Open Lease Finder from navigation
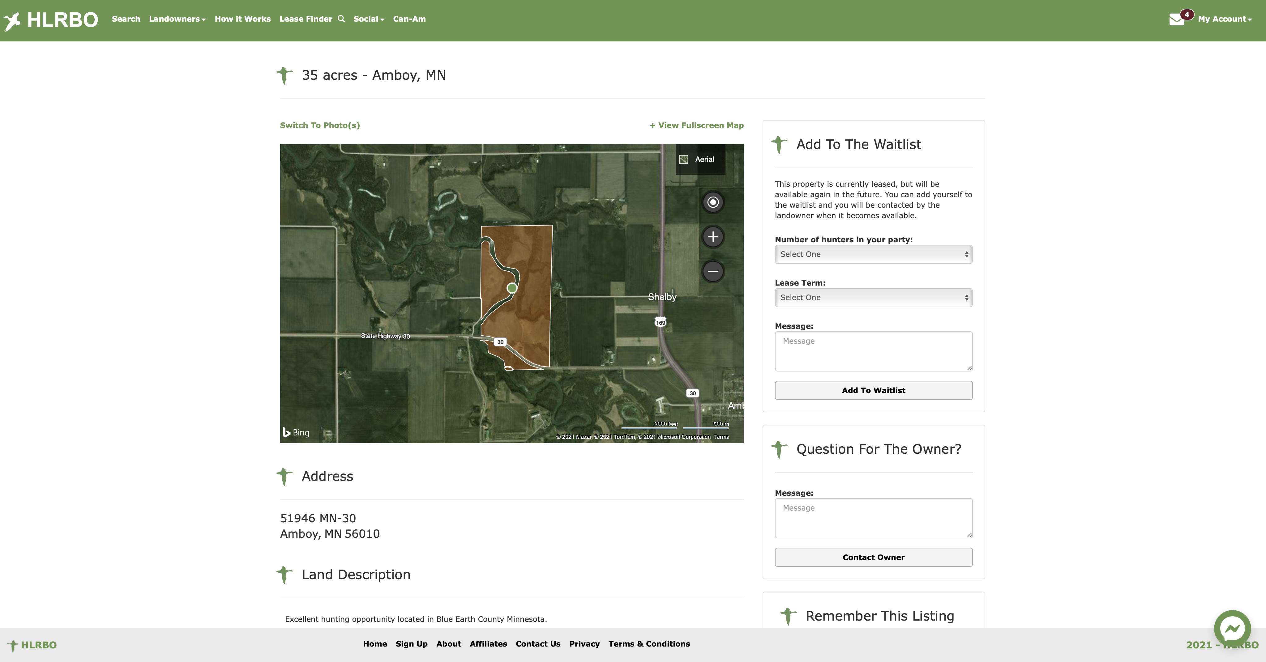 click(306, 19)
